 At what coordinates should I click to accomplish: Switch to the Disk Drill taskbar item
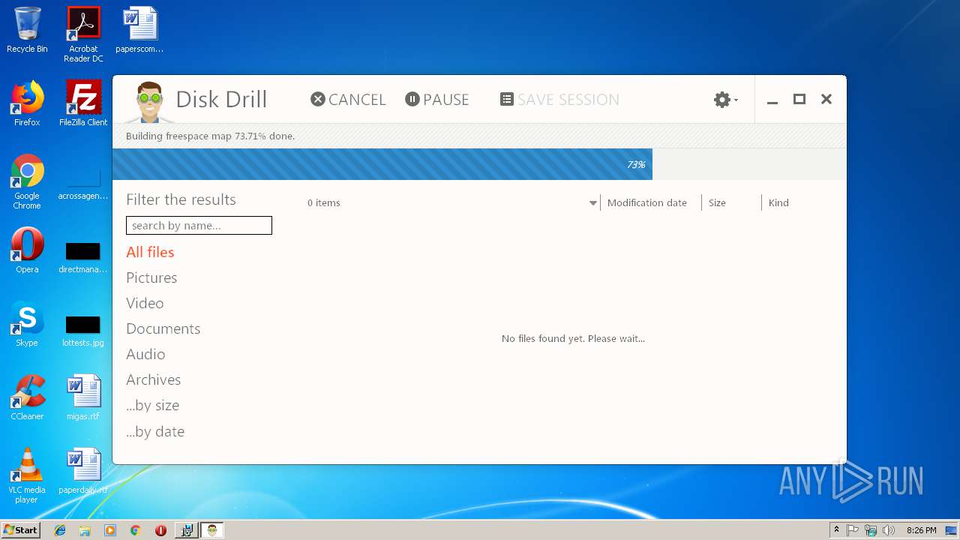[212, 530]
